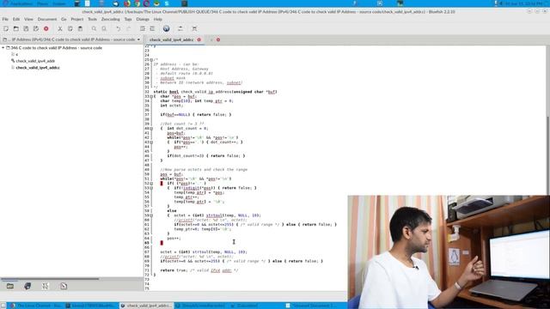Select '346 C code to check valid IP Address' folder

pos(57,48)
